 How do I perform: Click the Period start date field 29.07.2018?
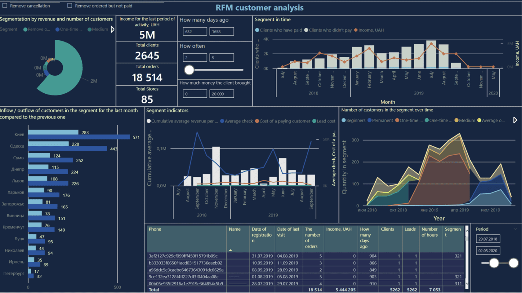(x=488, y=239)
